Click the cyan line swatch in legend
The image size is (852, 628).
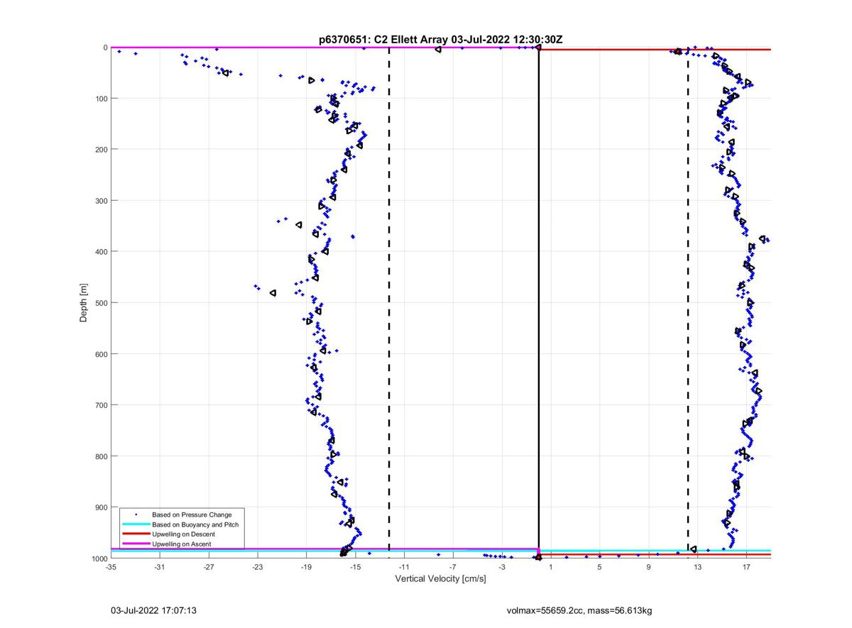click(x=136, y=524)
